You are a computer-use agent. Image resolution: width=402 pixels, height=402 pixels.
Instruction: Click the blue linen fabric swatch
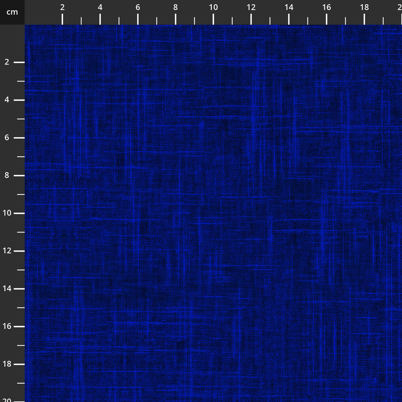click(213, 213)
